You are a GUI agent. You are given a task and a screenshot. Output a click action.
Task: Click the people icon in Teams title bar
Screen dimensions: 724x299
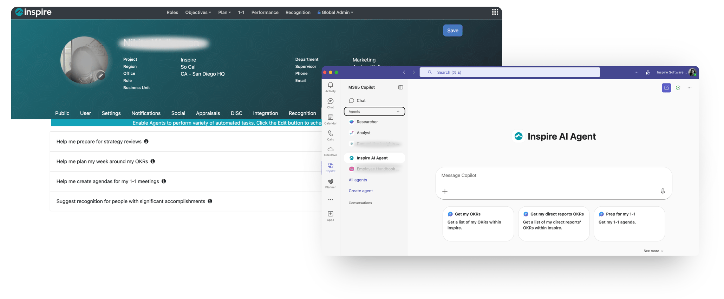coord(648,72)
